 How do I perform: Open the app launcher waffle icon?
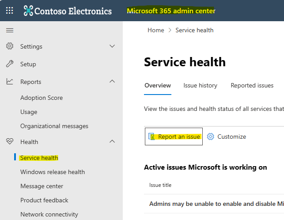pyautogui.click(x=10, y=11)
